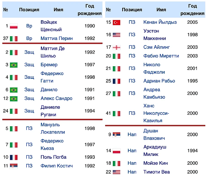Click the Serbian flag next to Душан Влахович
Image resolution: width=209 pixels, height=177 pixels.
(x=117, y=134)
